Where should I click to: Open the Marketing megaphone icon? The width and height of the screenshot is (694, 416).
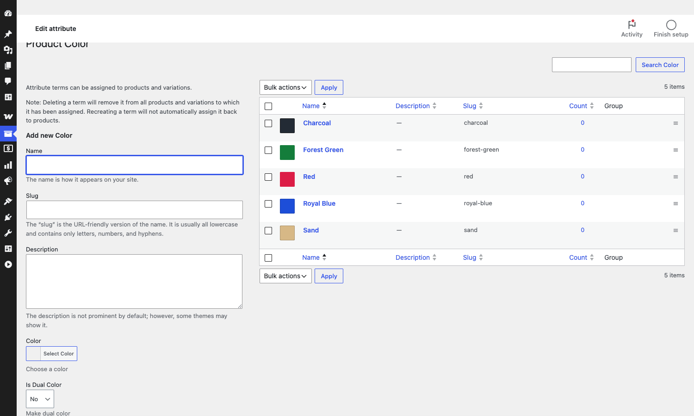point(8,181)
